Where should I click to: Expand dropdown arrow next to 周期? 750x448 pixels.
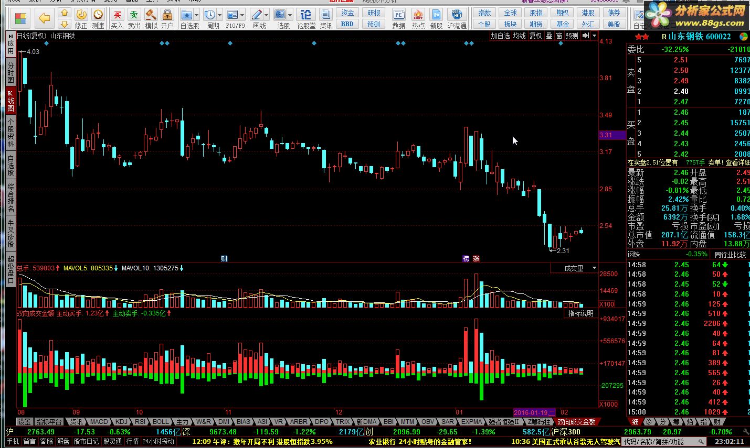click(220, 15)
